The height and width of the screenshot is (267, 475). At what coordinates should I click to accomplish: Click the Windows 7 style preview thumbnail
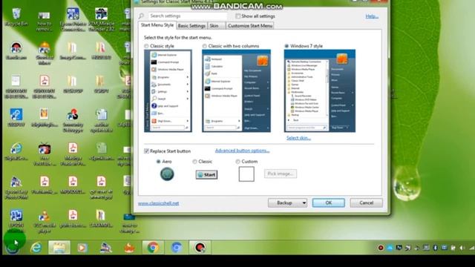pos(320,90)
